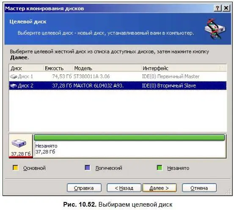This screenshot has width=234, height=210.
Task: Sort the list by the Диск column header
Action: pyautogui.click(x=26, y=68)
